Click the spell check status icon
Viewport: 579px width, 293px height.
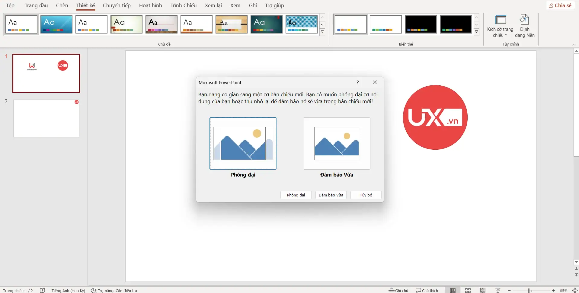pos(43,290)
